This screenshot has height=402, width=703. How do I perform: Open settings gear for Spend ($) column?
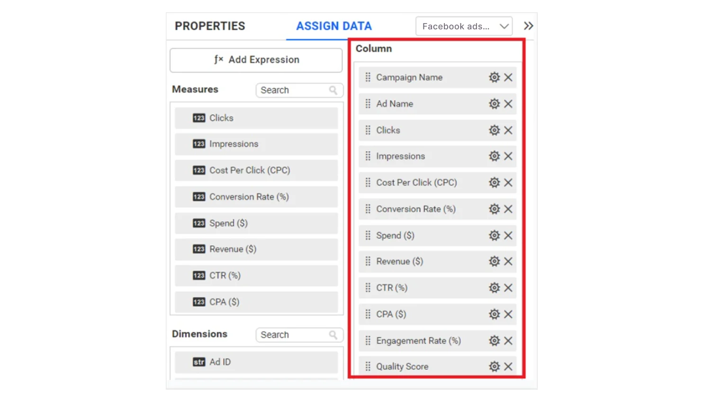494,235
